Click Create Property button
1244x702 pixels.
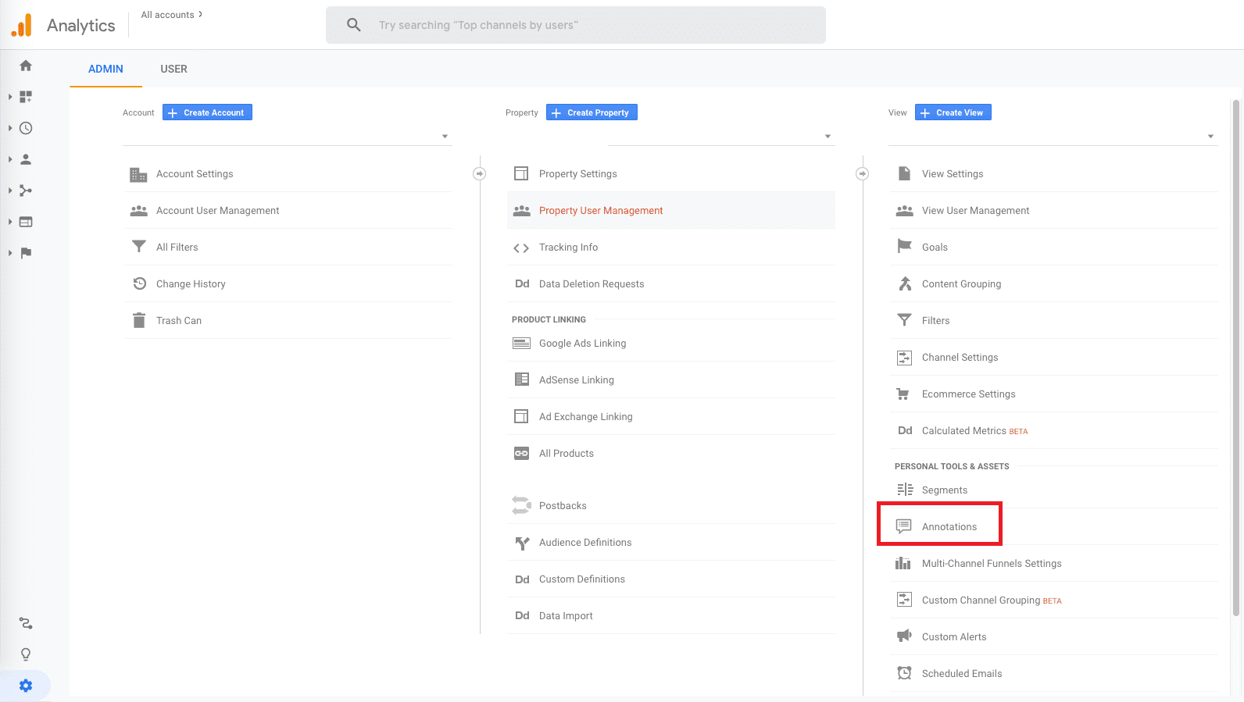click(592, 112)
